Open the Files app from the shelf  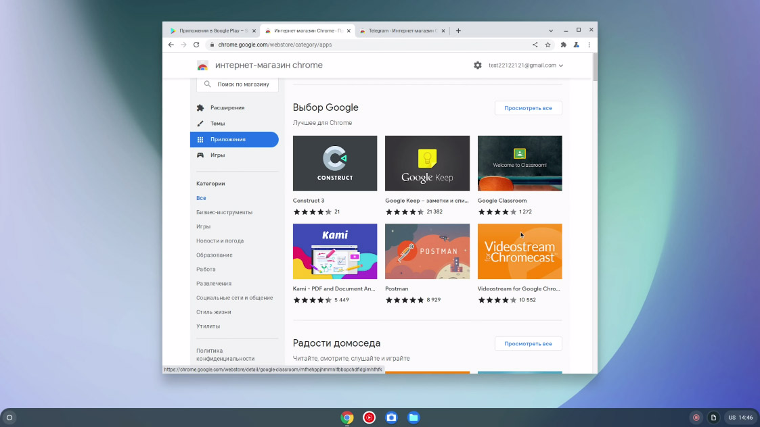(x=413, y=418)
